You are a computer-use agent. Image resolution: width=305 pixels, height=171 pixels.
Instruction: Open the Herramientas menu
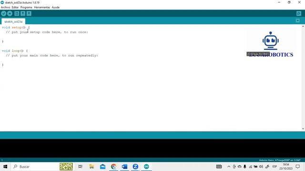[x=42, y=8]
